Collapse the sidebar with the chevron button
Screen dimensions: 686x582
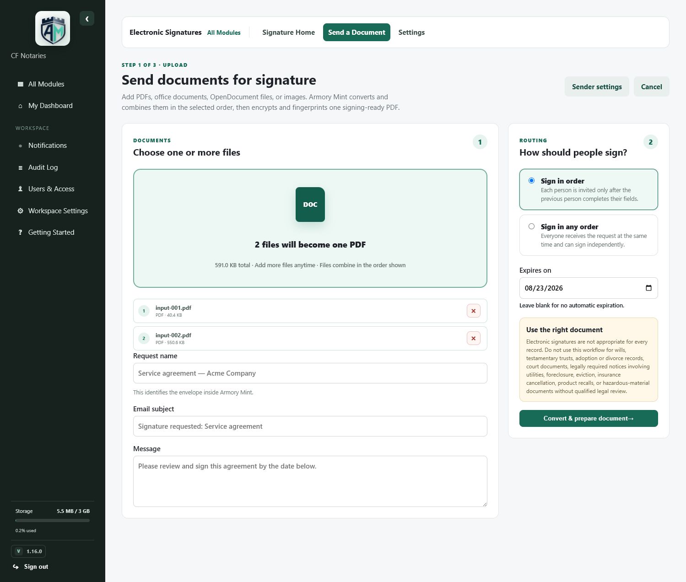pos(87,18)
